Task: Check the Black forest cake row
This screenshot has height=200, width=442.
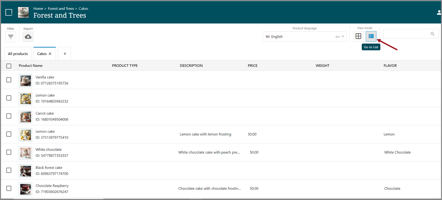Action: coord(9,170)
